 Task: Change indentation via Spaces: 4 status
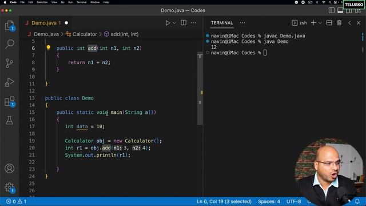coord(269,201)
